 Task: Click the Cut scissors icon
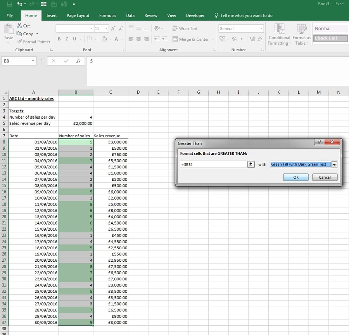pos(19,26)
